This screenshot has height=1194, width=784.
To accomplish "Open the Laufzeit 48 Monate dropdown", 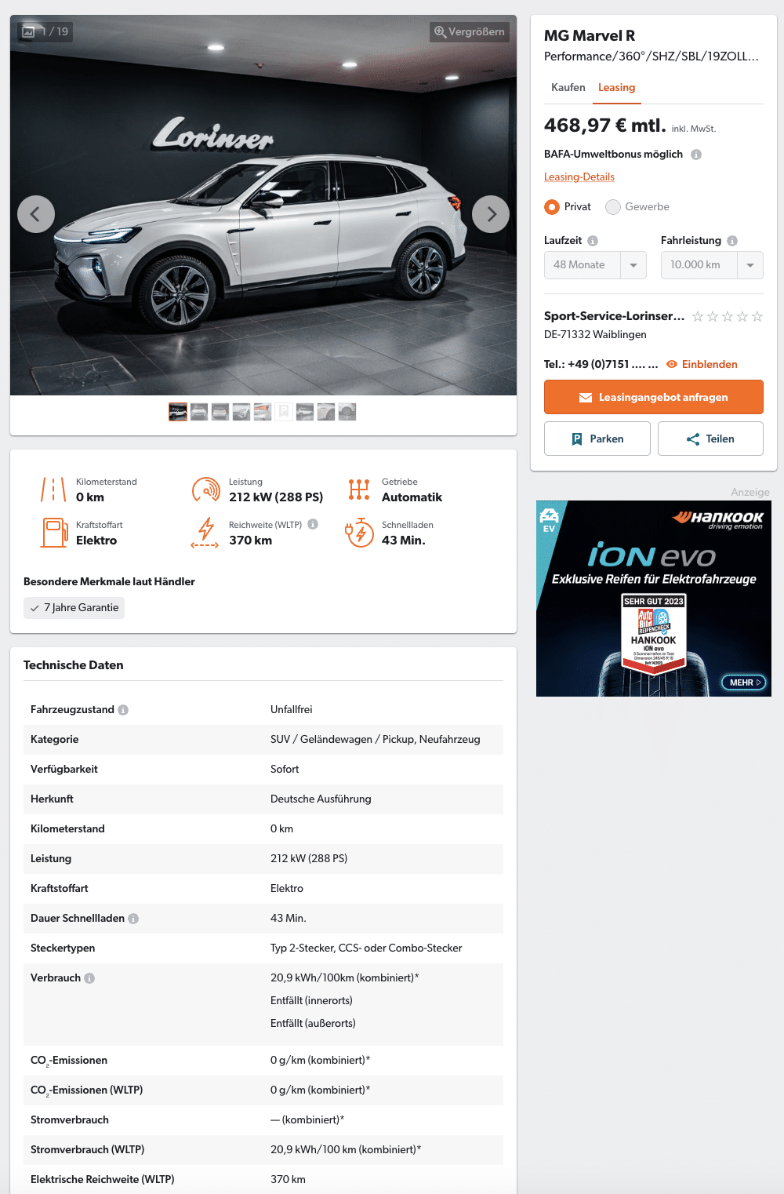I will (595, 265).
